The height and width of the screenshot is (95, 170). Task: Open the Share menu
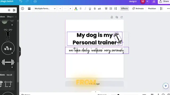[164, 1]
